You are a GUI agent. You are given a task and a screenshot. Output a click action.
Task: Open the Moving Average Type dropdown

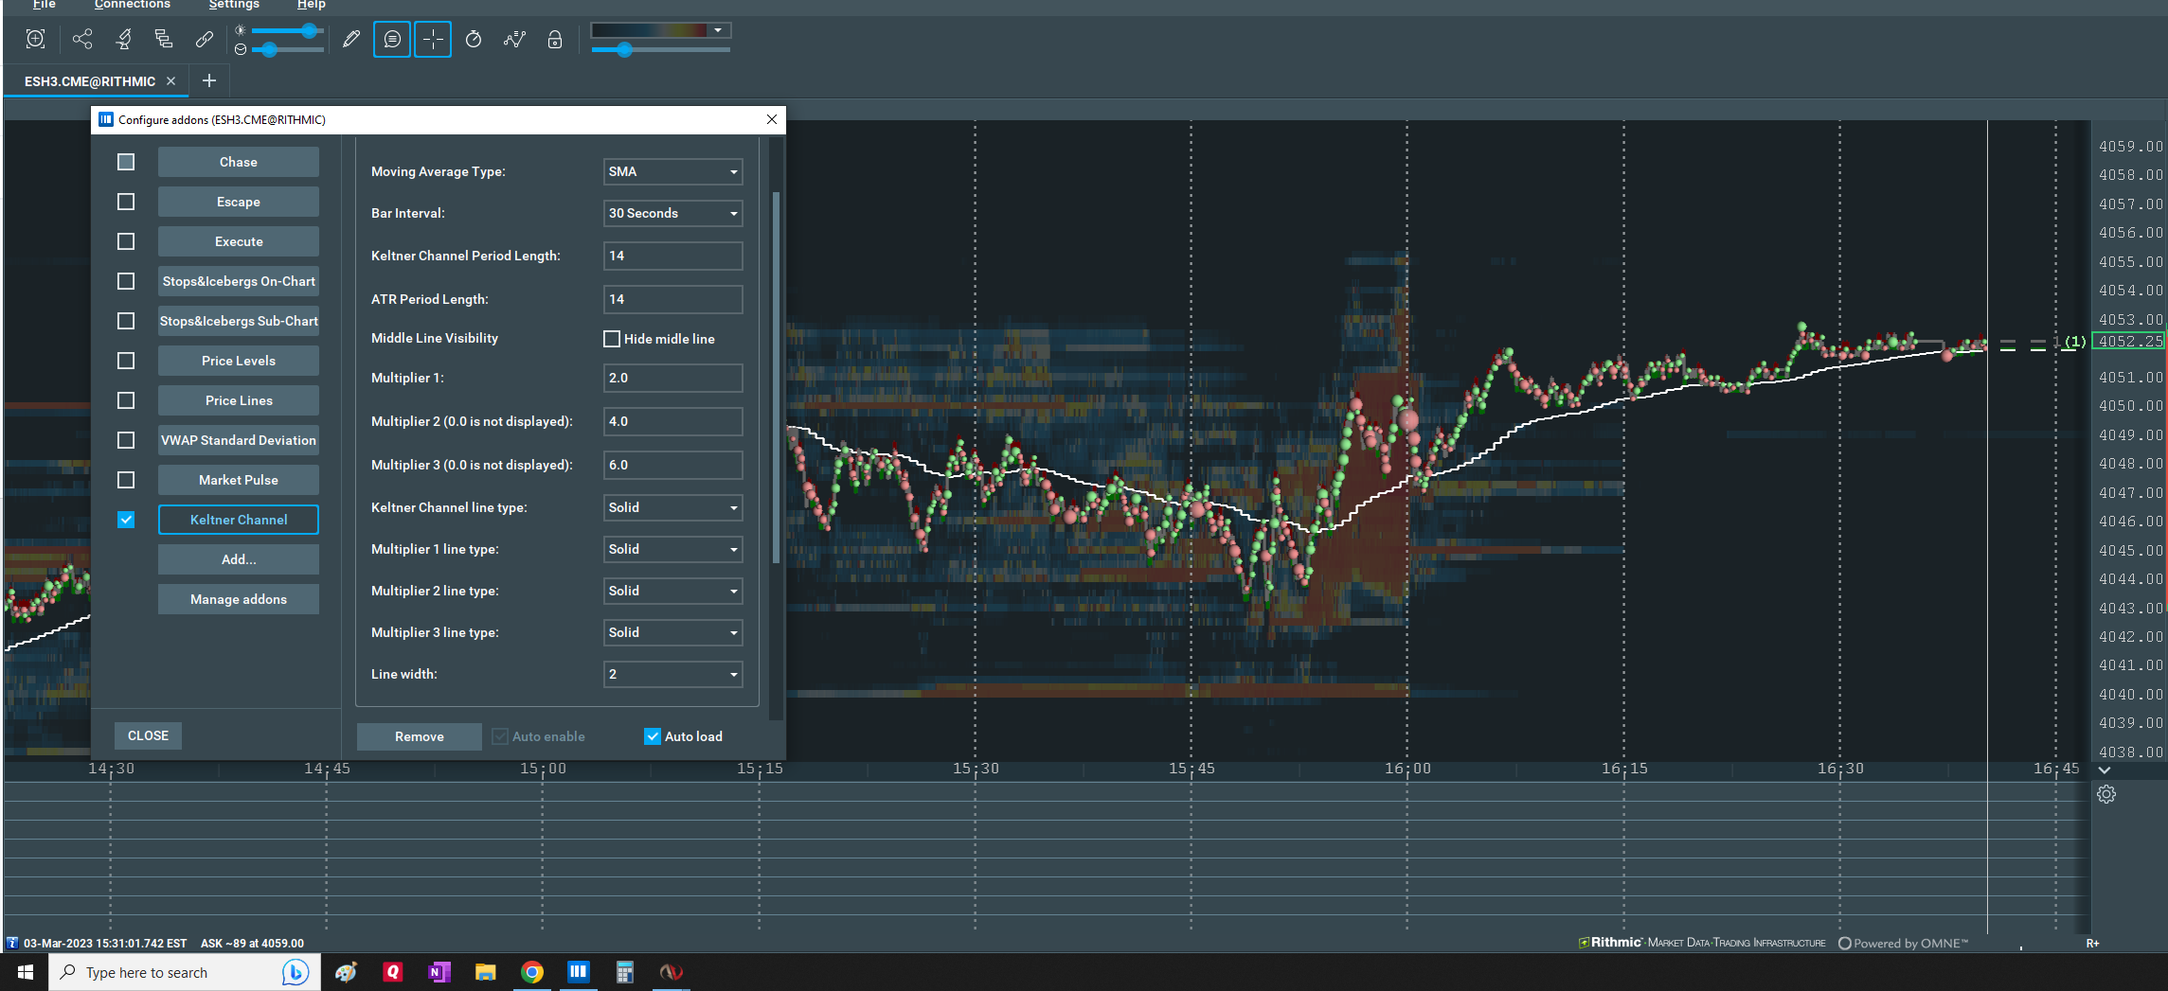point(672,171)
